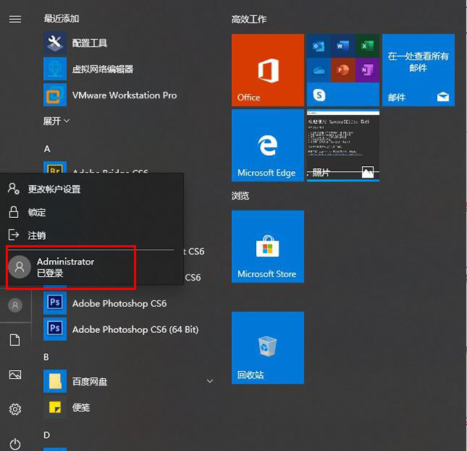Expand the 展开 recently added list
Image resolution: width=467 pixels, height=451 pixels.
(56, 121)
